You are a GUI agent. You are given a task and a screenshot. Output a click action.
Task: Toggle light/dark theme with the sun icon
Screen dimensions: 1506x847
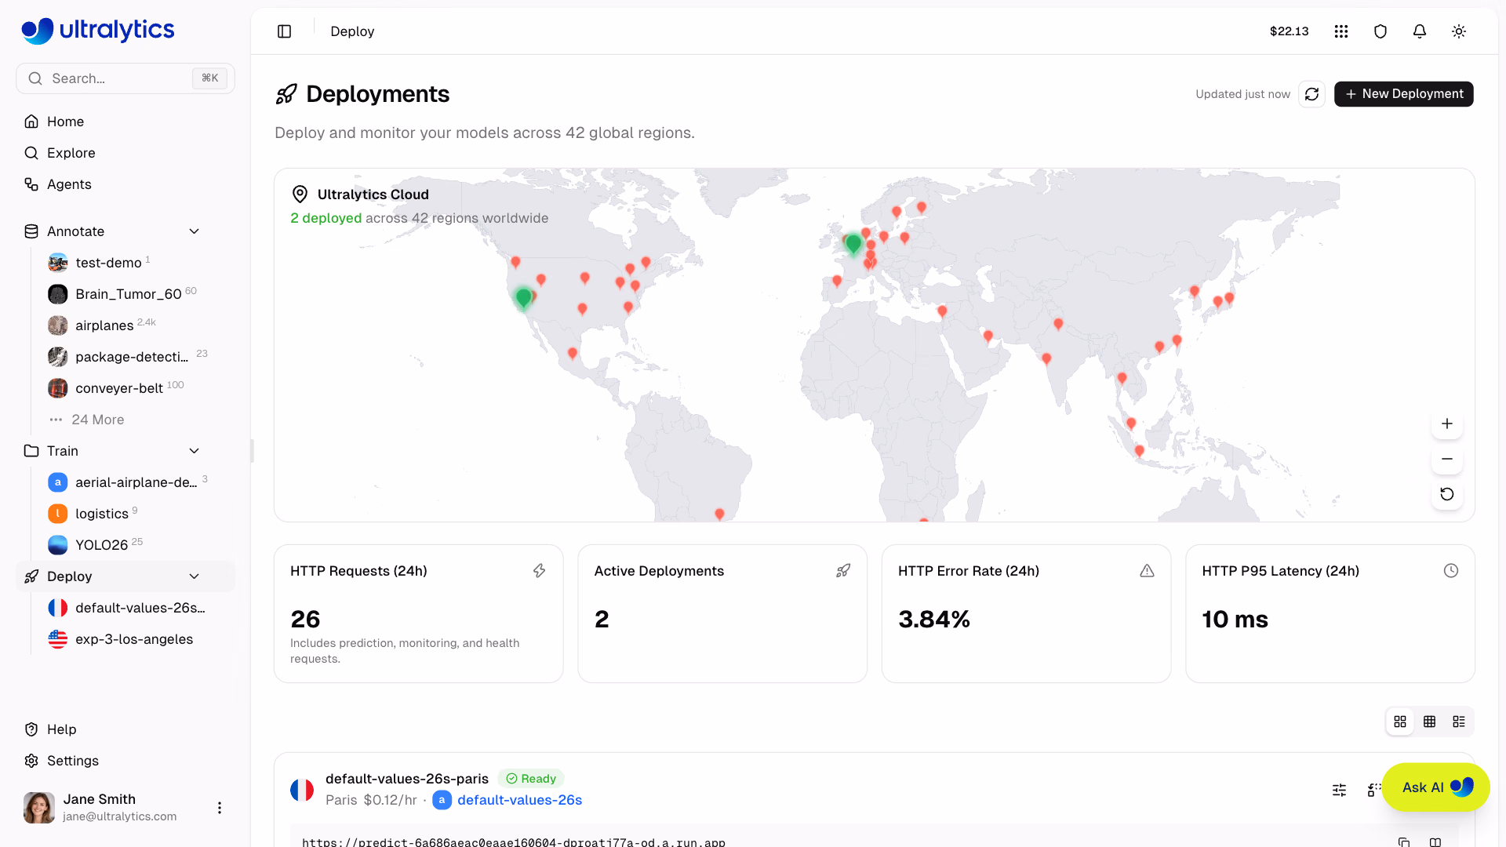click(1459, 31)
